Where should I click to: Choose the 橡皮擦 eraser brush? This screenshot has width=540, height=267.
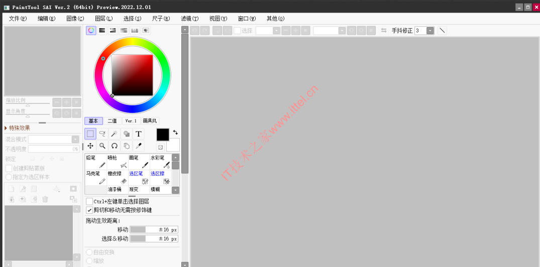118,178
